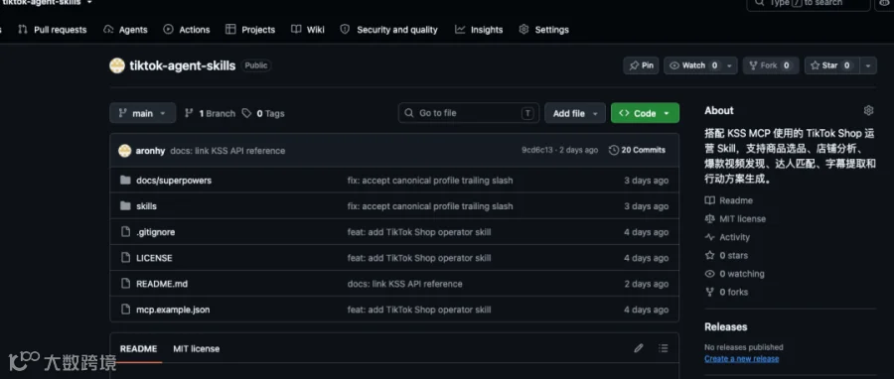Open the main branch selector
Screen dimensions: 894x379
point(142,113)
